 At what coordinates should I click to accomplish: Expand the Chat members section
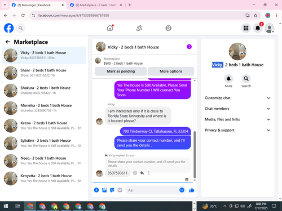tap(237, 109)
